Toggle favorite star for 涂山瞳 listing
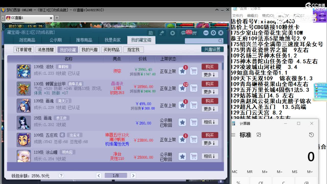327x184 pixels. click(182, 156)
